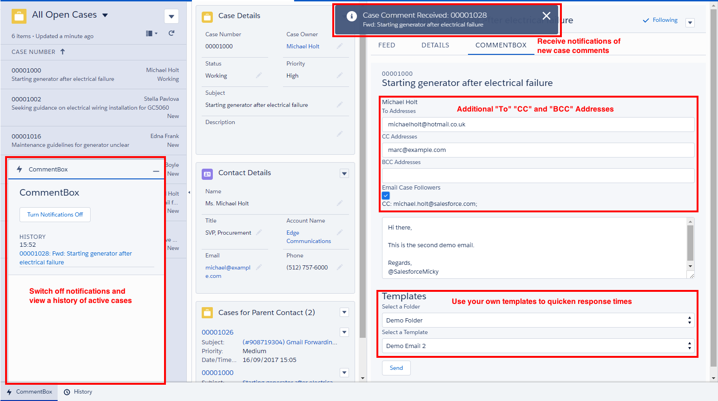This screenshot has height=401, width=718.
Task: Switch to the FEED tab
Action: [x=387, y=45]
